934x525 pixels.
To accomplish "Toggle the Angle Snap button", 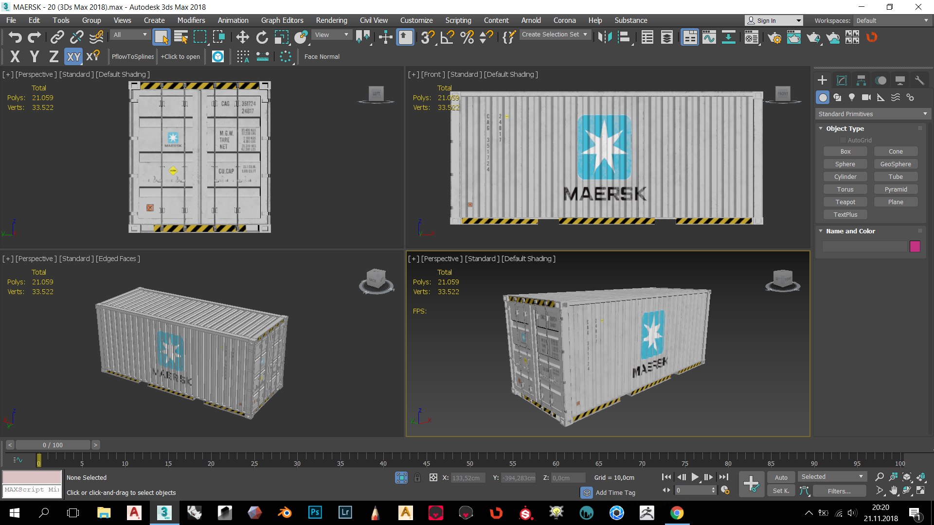I will tap(447, 37).
